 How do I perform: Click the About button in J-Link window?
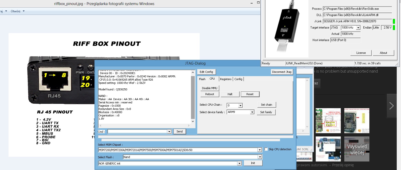click(x=383, y=53)
